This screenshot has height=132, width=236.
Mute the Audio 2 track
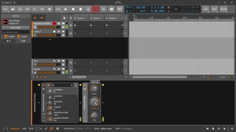pyautogui.click(x=63, y=32)
